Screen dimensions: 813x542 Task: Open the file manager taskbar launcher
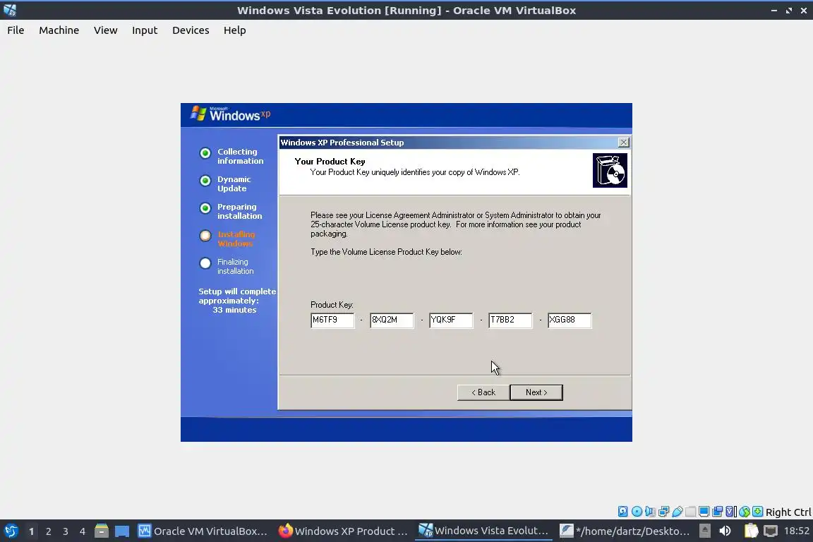pyautogui.click(x=102, y=531)
